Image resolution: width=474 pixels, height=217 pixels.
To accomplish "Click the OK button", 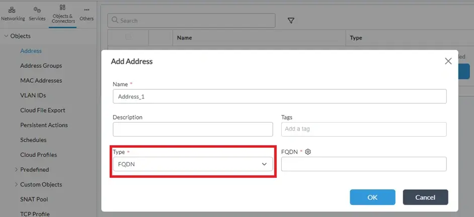I will point(372,197).
